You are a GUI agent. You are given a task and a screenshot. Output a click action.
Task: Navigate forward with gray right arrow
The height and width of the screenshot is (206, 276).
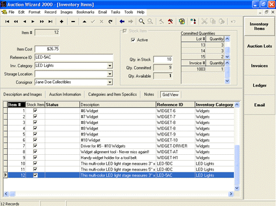click(x=130, y=21)
